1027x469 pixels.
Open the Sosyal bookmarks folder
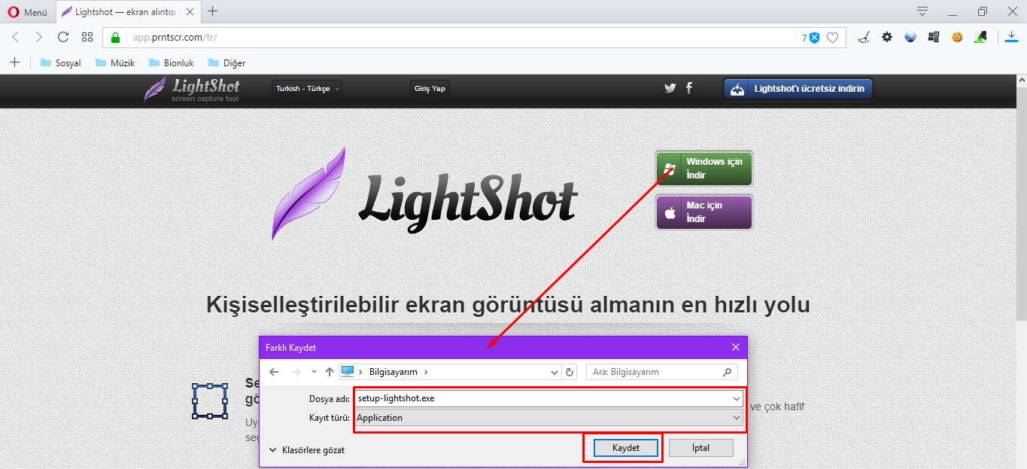tap(60, 63)
